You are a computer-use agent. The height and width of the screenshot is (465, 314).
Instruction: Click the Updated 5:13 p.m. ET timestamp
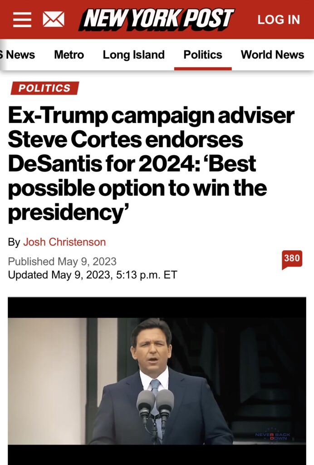pyautogui.click(x=93, y=275)
